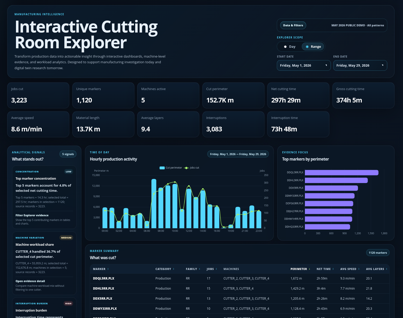Sort table by Avg Speed column

[350, 269]
